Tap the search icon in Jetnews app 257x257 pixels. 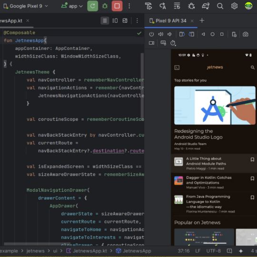pos(252,68)
